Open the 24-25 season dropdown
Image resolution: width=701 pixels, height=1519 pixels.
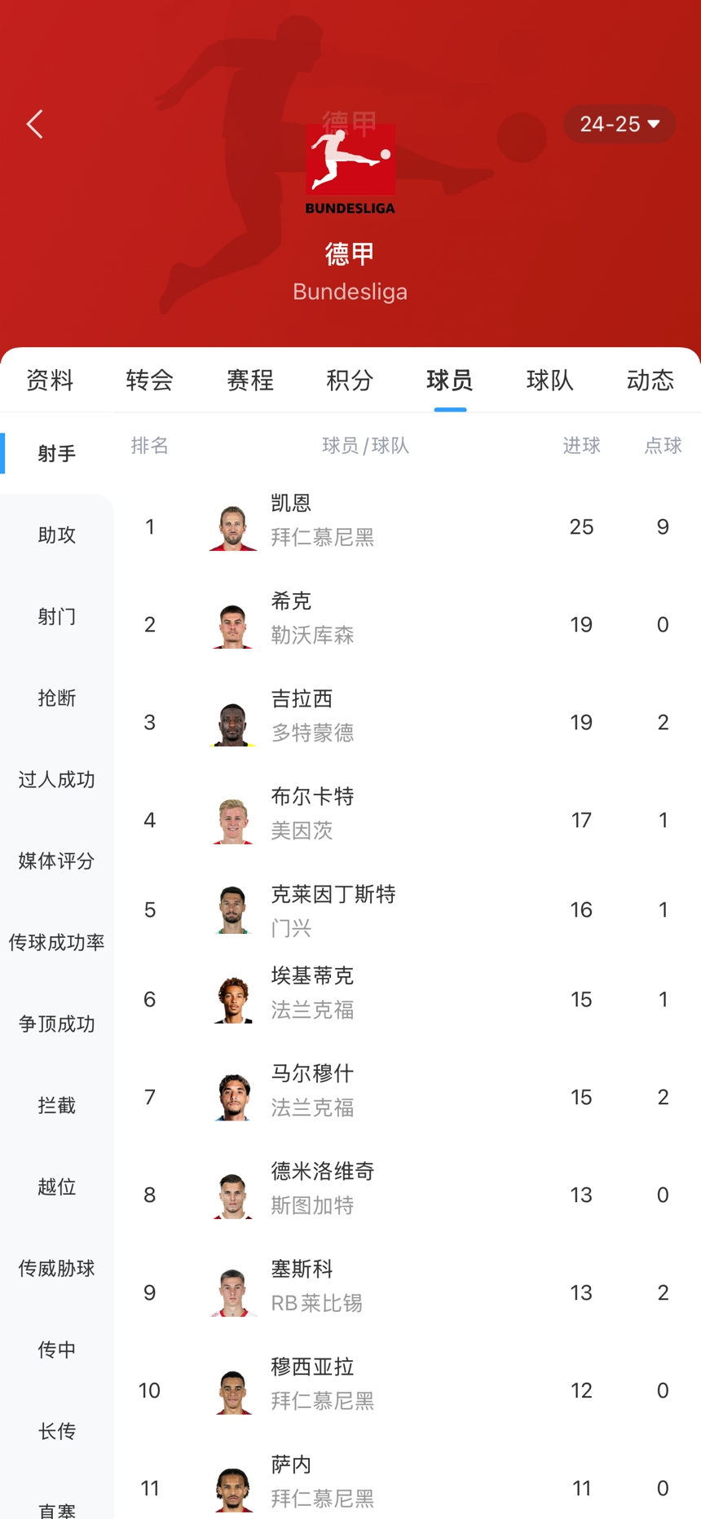tap(619, 125)
